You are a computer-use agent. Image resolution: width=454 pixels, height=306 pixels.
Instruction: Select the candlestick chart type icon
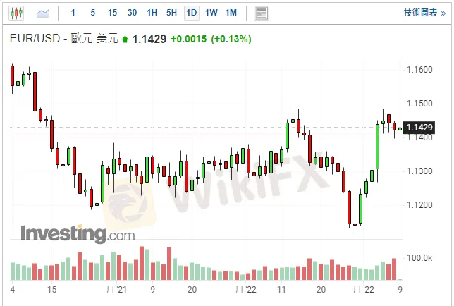click(17, 13)
